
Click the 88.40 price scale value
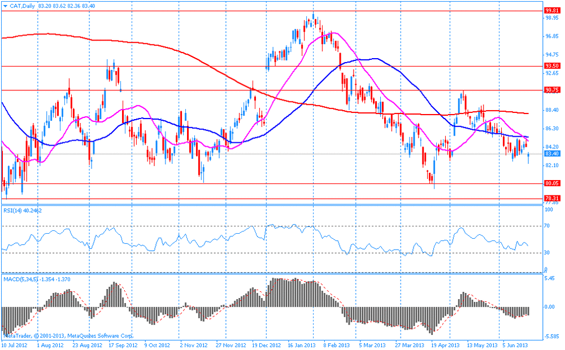[552, 110]
